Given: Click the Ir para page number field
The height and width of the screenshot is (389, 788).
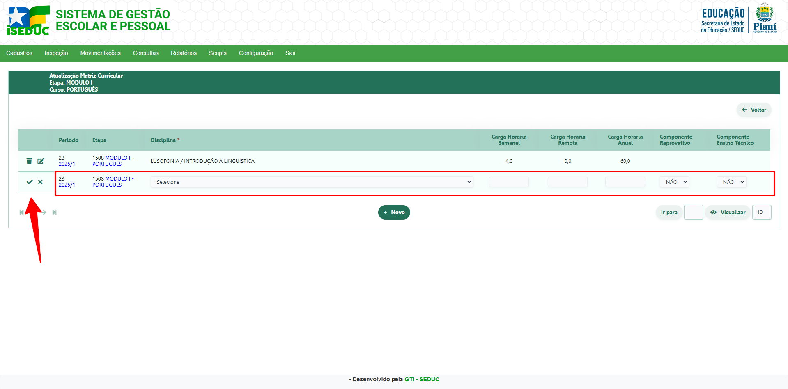Looking at the screenshot, I should pyautogui.click(x=694, y=212).
